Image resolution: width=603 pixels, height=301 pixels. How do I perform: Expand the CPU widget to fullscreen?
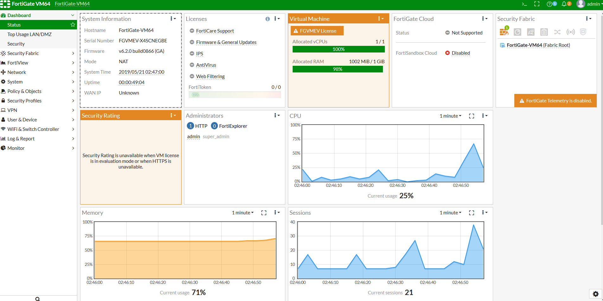pyautogui.click(x=472, y=116)
